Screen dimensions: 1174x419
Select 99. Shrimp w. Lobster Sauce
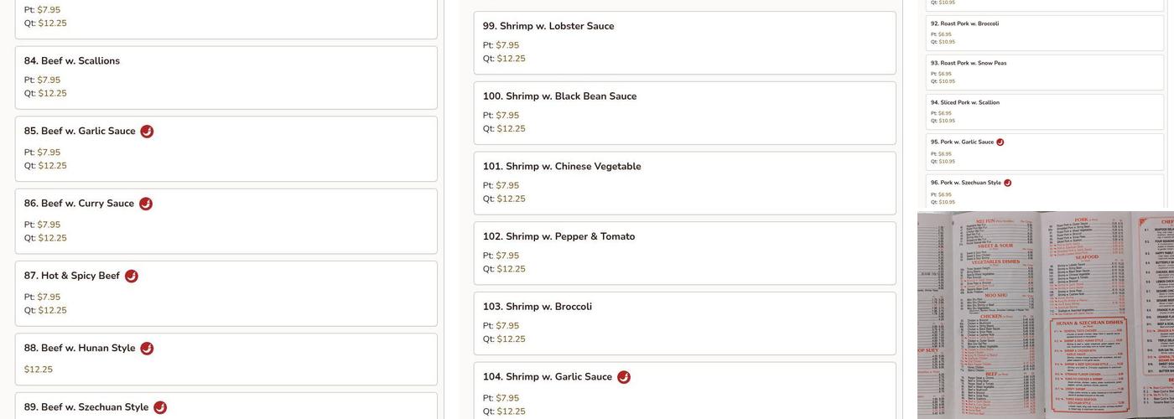[548, 26]
